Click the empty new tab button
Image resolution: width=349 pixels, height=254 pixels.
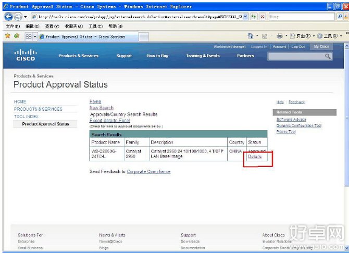coord(144,37)
